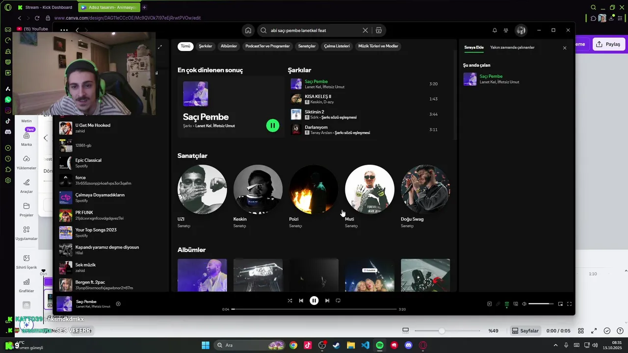628x353 pixels.
Task: Open the Sayfalar button in Canva
Action: point(525,331)
